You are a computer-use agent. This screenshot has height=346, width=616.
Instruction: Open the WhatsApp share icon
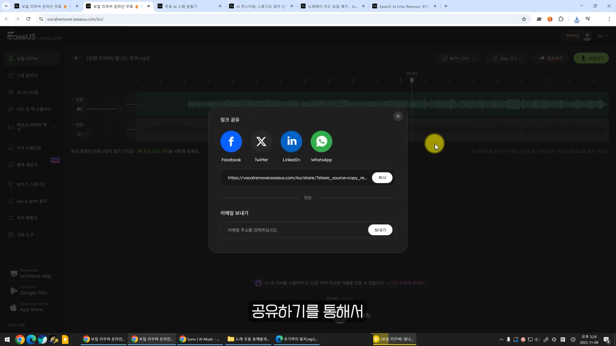(x=321, y=142)
